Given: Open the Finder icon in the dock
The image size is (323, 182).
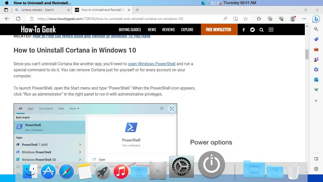Looking at the screenshot, I should pyautogui.click(x=30, y=172).
